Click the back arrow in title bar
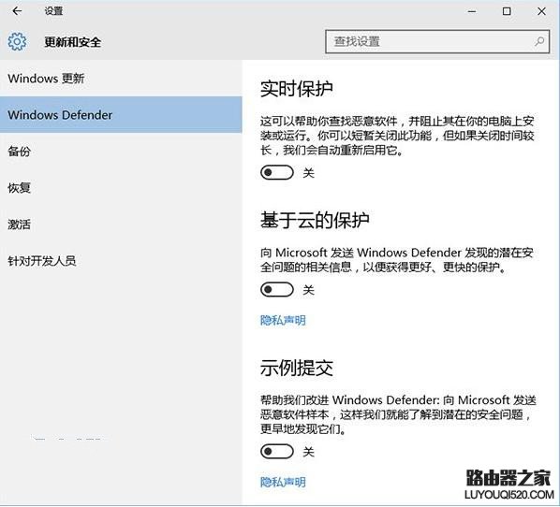This screenshot has height=507, width=560. coord(17,11)
